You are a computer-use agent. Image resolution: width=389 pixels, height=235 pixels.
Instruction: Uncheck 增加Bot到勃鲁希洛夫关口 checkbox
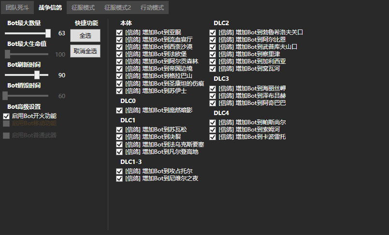tap(213, 32)
